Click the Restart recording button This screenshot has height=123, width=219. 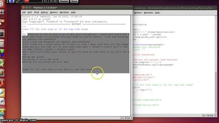(x=64, y=1)
